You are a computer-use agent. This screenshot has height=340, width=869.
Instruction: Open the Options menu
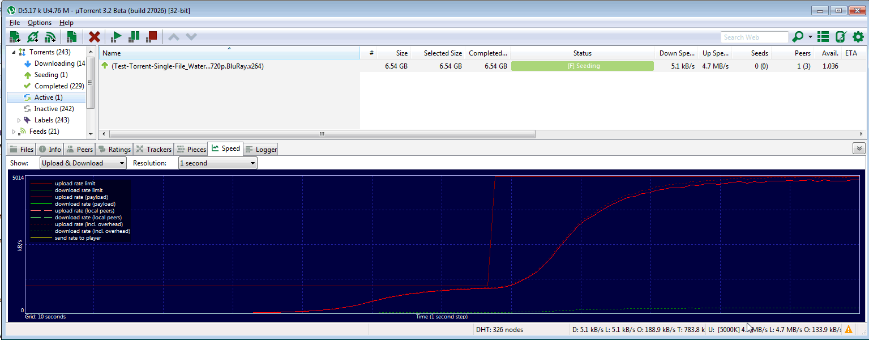[40, 23]
